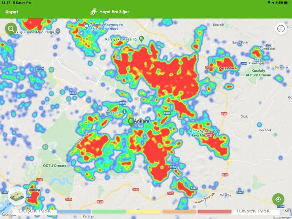The height and width of the screenshot is (219, 292).
Task: Tap the Pursaklar district label
Action: pyautogui.click(x=226, y=68)
